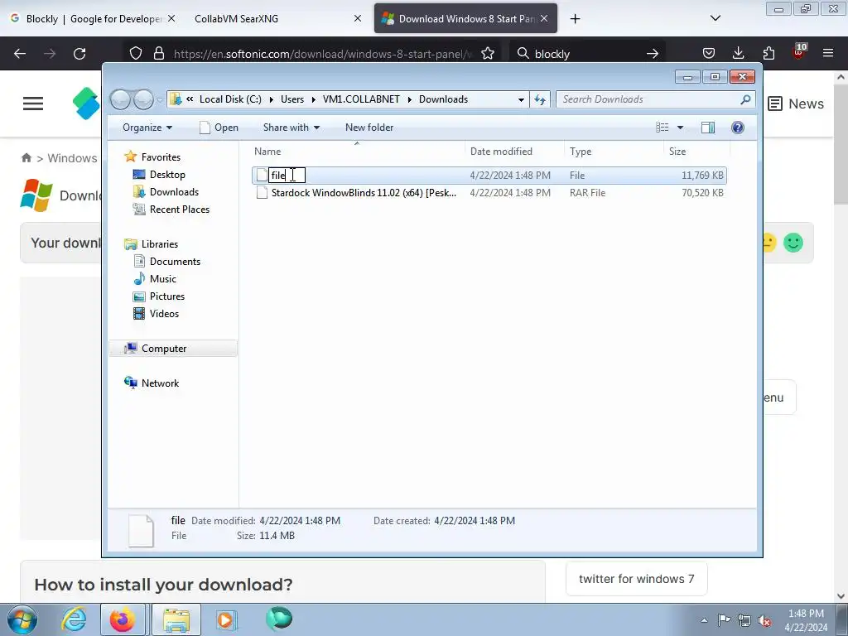Reload the Firefox page
The width and height of the screenshot is (848, 636).
pos(79,54)
